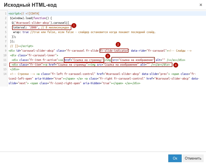Click the '<!-- Стрелки -->' comment
This screenshot has width=206, height=164.
click(x=22, y=74)
